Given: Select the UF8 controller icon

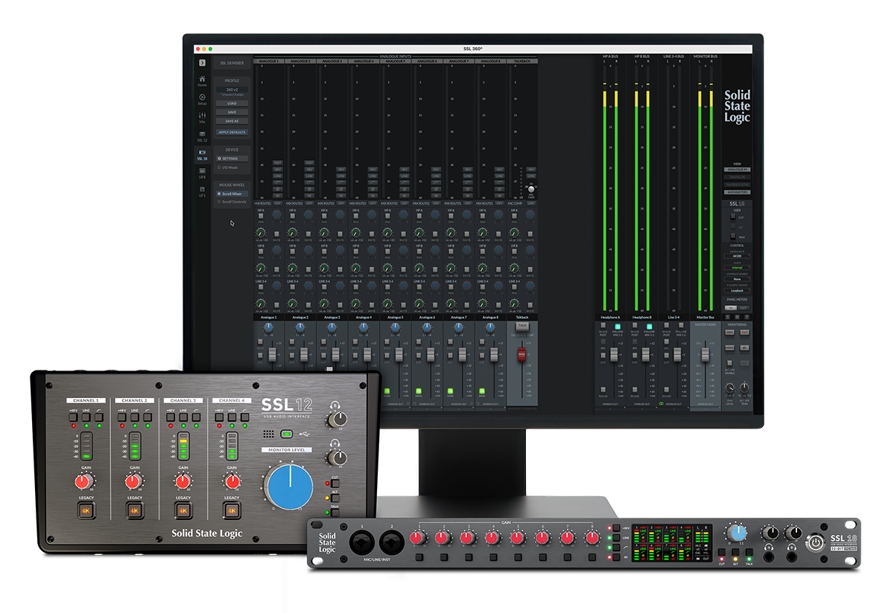Looking at the screenshot, I should click(x=203, y=170).
